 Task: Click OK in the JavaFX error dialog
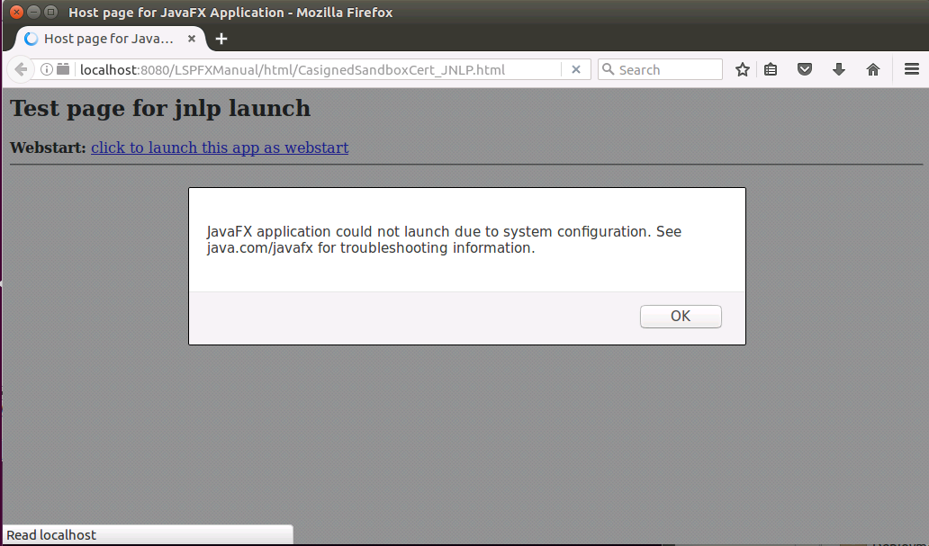681,317
